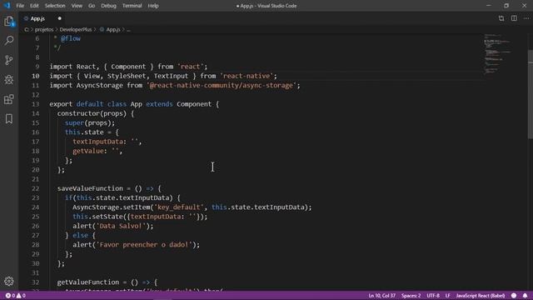533x300 pixels.
Task: Click the '@react-native-community/async-storage' import string
Action: coord(222,85)
